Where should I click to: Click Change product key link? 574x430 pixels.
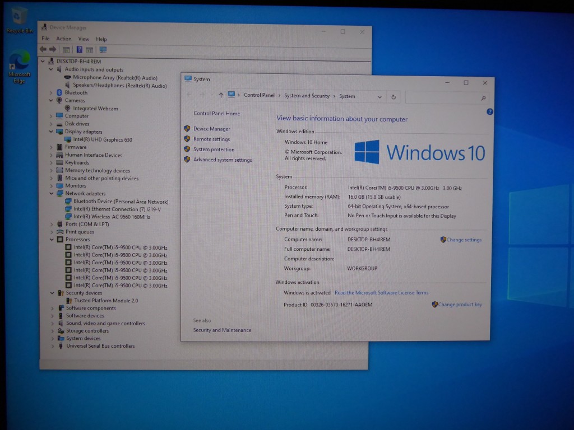460,304
